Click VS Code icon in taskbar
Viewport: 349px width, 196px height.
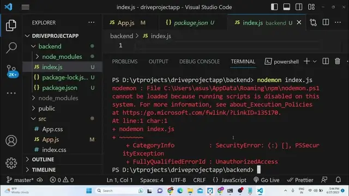point(260,191)
